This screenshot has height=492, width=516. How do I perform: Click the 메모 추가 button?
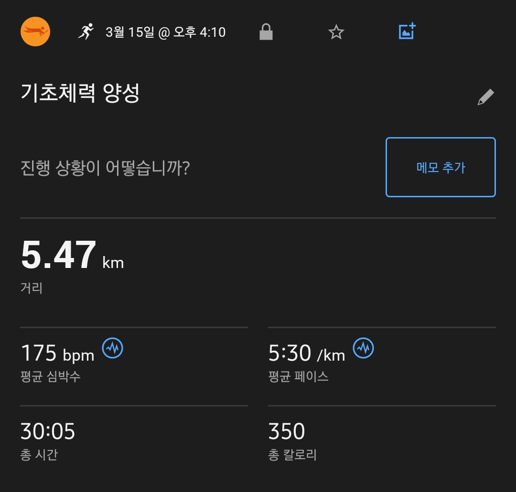point(441,167)
